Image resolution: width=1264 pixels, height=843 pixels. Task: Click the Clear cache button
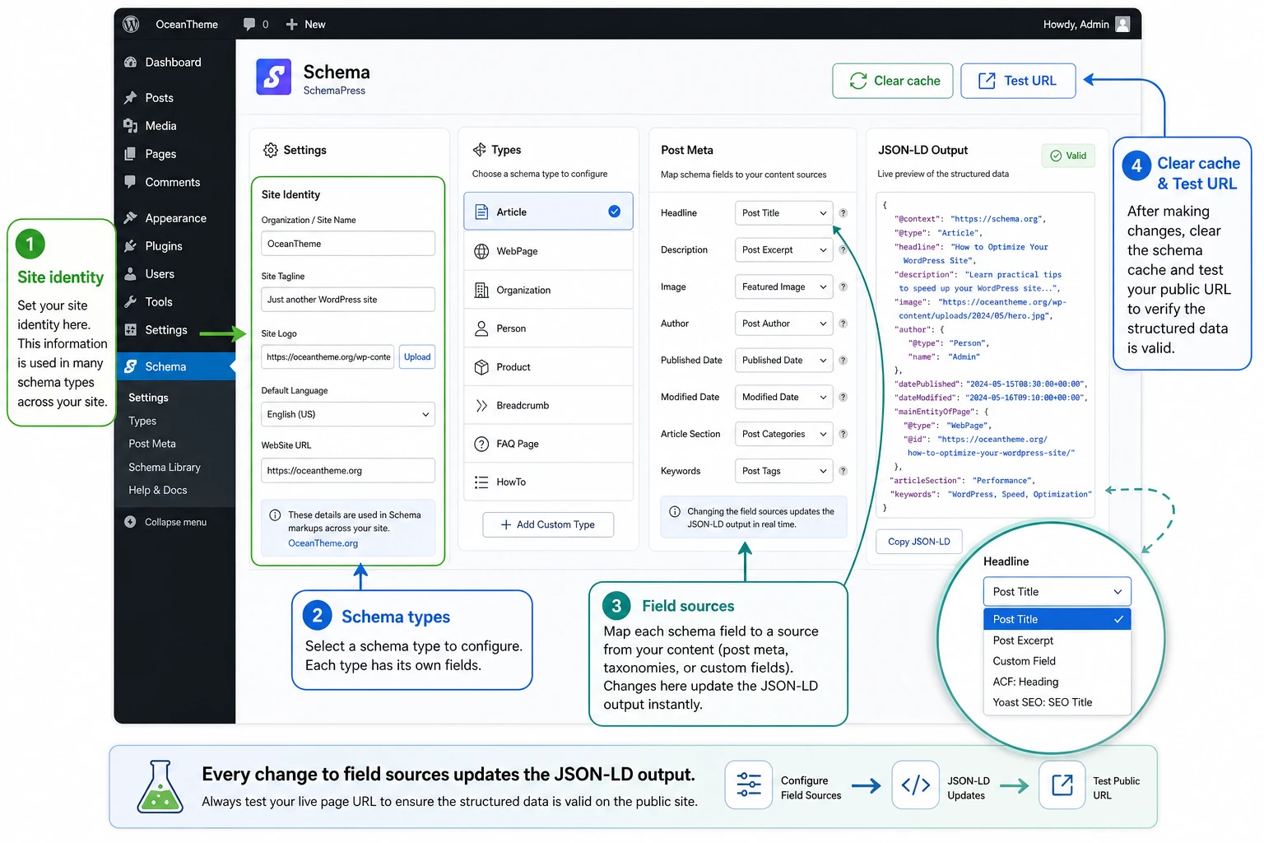tap(893, 81)
